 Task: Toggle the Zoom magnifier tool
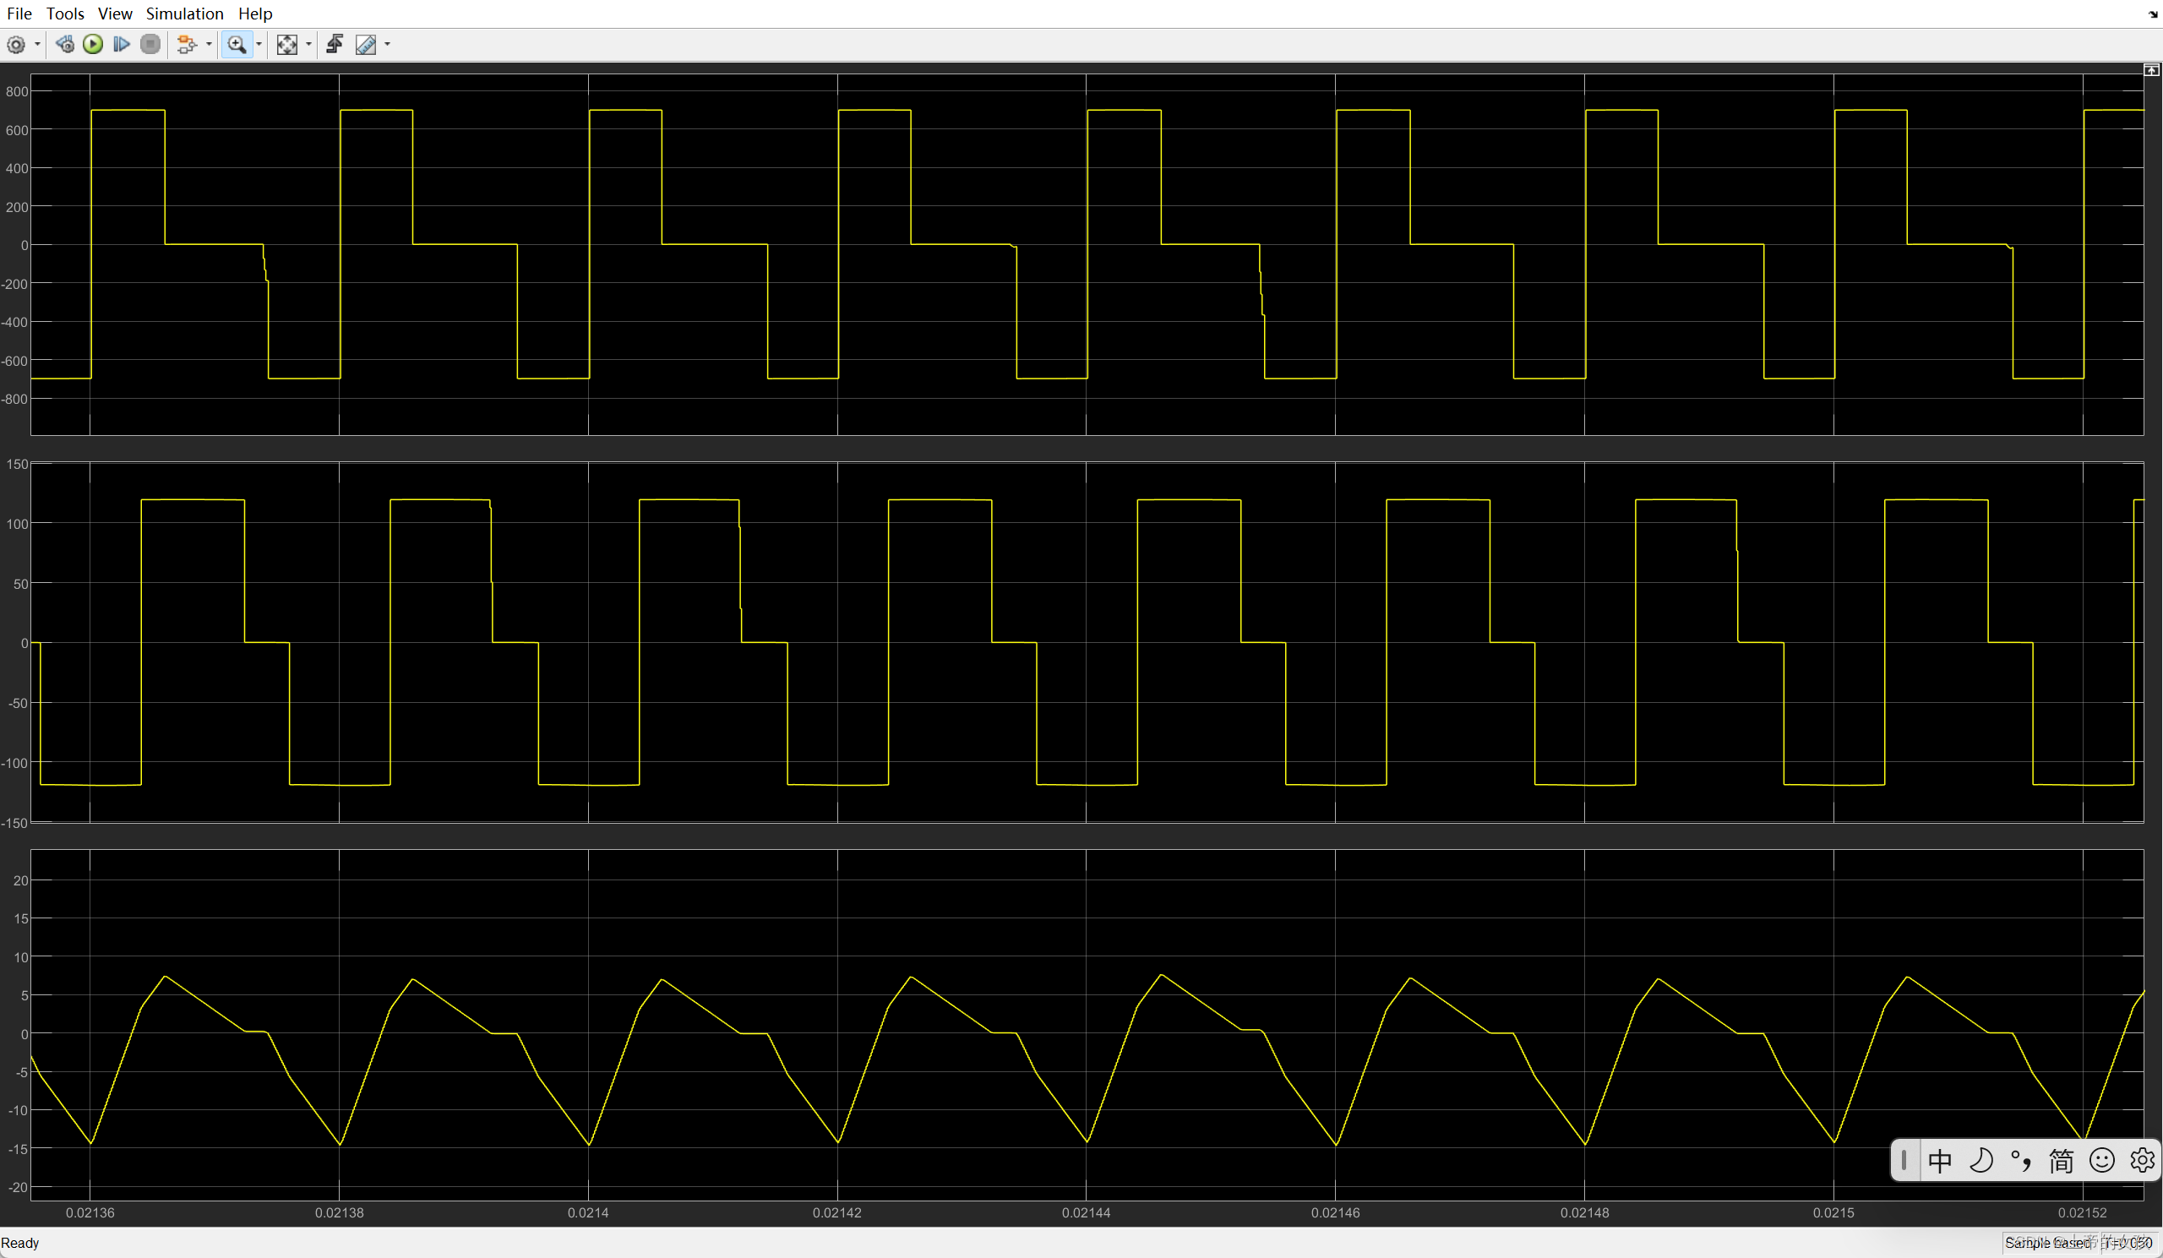(x=236, y=45)
